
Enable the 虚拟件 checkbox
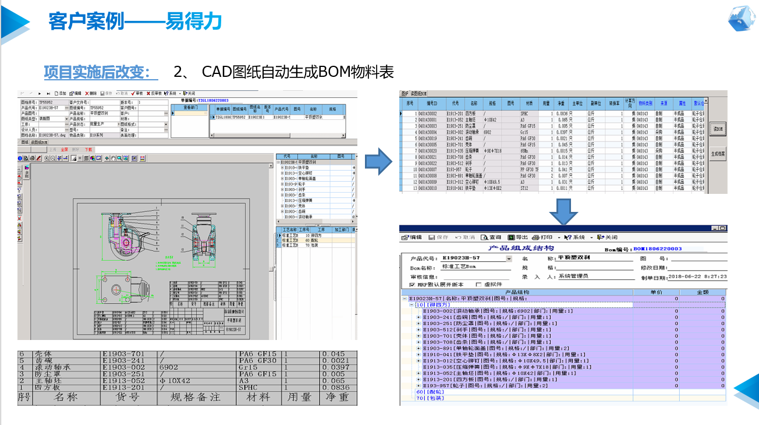pyautogui.click(x=478, y=285)
